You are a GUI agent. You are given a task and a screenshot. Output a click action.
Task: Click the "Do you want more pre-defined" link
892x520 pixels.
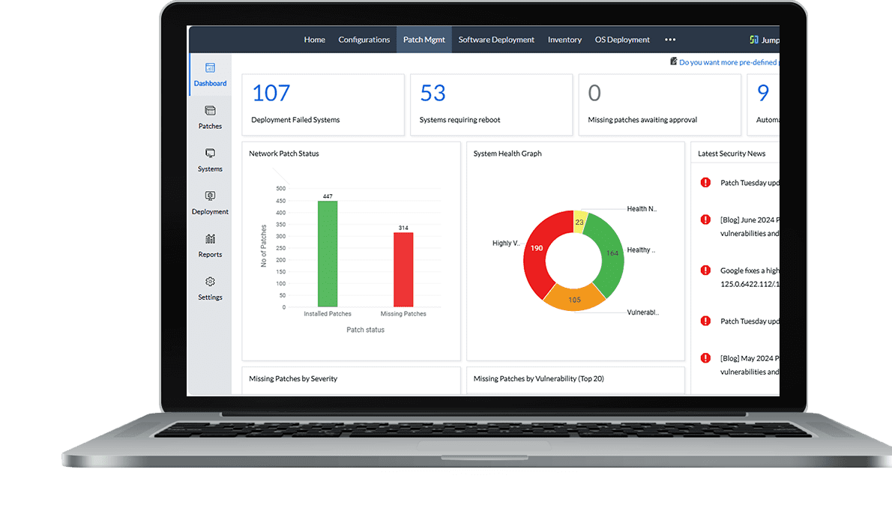(727, 62)
